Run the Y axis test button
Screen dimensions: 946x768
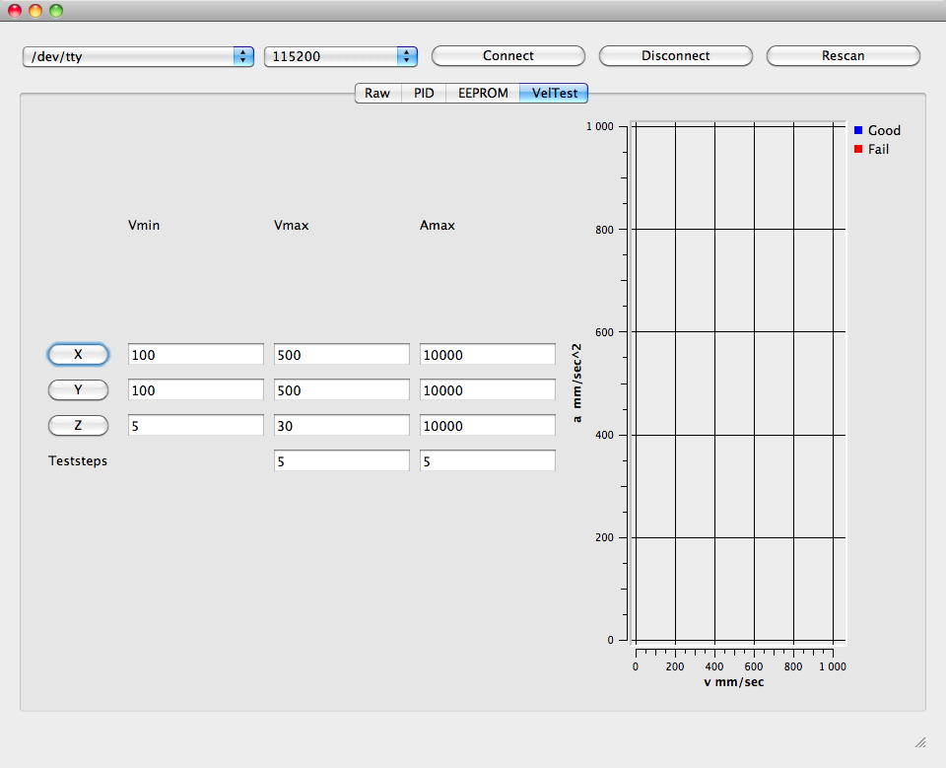(x=78, y=390)
